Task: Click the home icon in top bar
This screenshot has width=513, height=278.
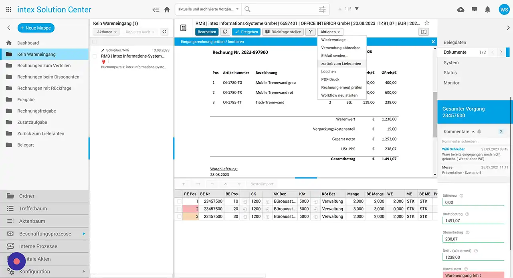Action: [167, 10]
